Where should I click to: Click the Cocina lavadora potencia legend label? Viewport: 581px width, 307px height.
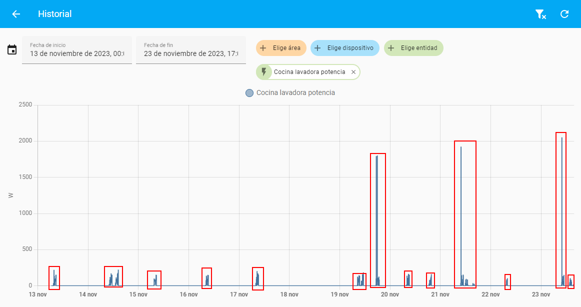pos(295,93)
